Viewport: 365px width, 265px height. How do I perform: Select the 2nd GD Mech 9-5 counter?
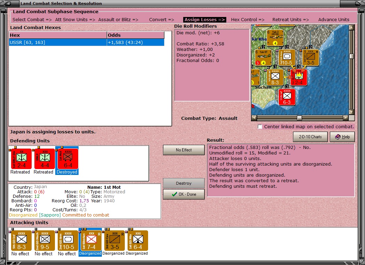point(43,240)
